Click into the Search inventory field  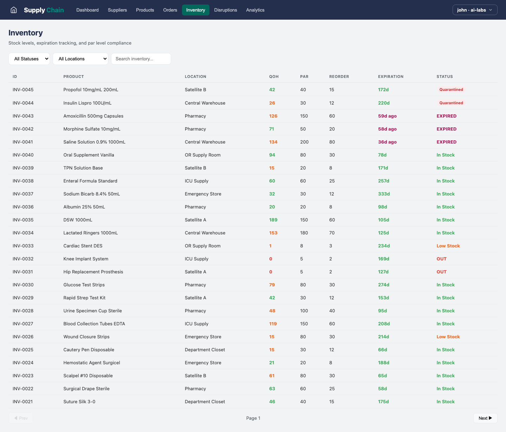tap(141, 59)
